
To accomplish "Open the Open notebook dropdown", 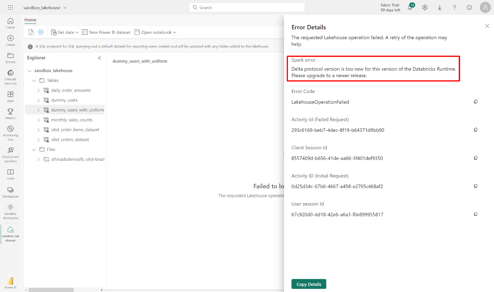I will coord(155,32).
